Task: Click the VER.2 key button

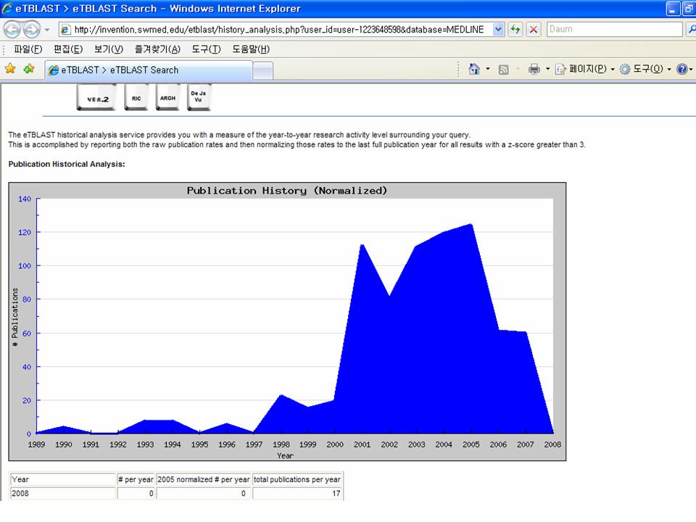Action: click(96, 97)
